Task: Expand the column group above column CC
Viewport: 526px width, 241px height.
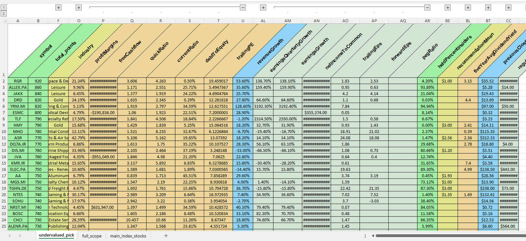Action: [x=509, y=8]
